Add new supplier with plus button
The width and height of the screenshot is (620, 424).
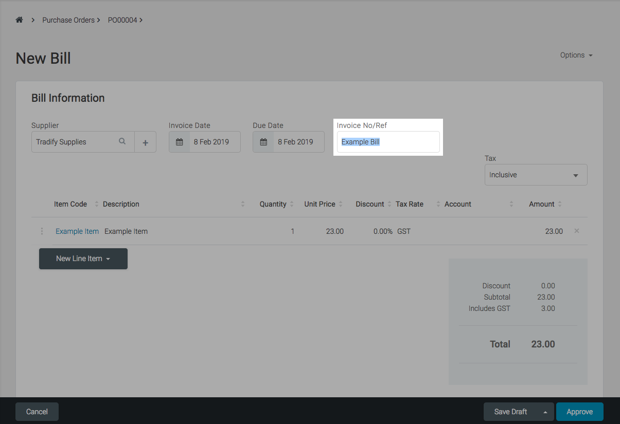coord(146,142)
